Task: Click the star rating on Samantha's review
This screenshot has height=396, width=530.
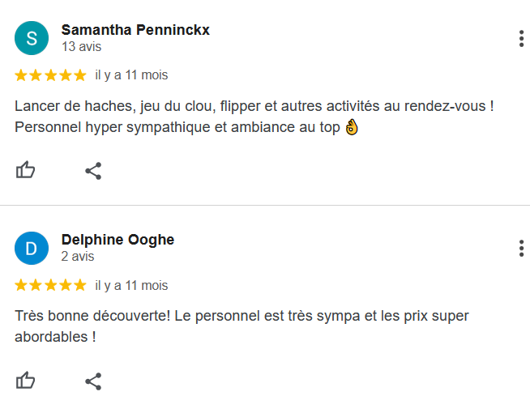Action: (50, 75)
